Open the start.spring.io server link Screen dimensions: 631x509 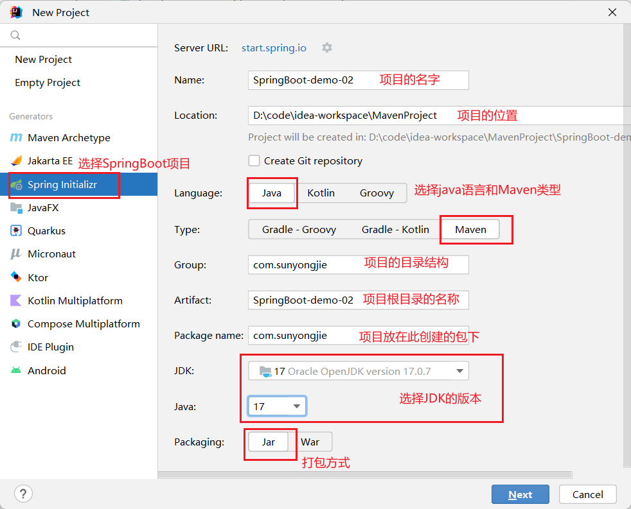click(x=274, y=48)
